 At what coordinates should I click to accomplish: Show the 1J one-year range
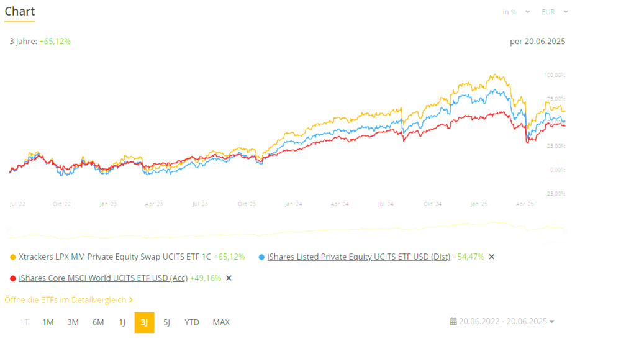pos(122,322)
